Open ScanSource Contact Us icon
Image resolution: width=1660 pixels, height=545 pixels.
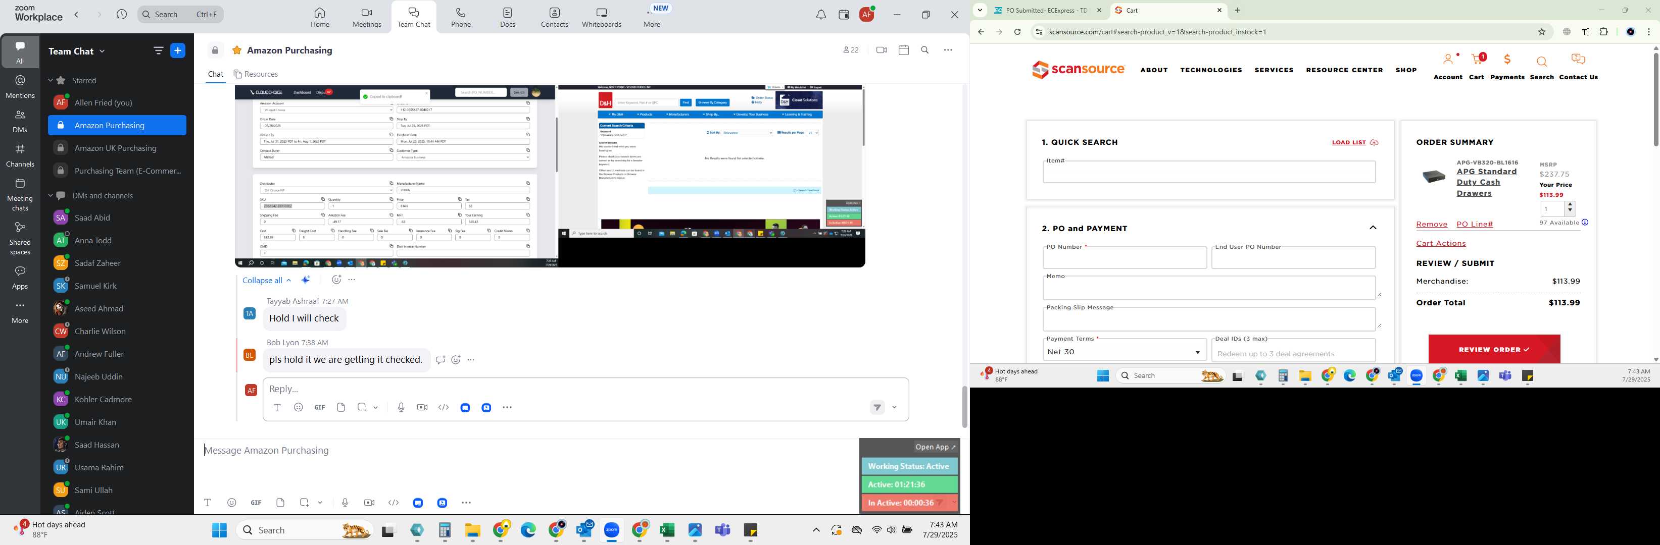[x=1578, y=66]
